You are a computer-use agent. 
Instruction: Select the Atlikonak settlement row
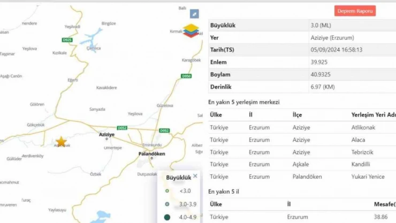302,127
